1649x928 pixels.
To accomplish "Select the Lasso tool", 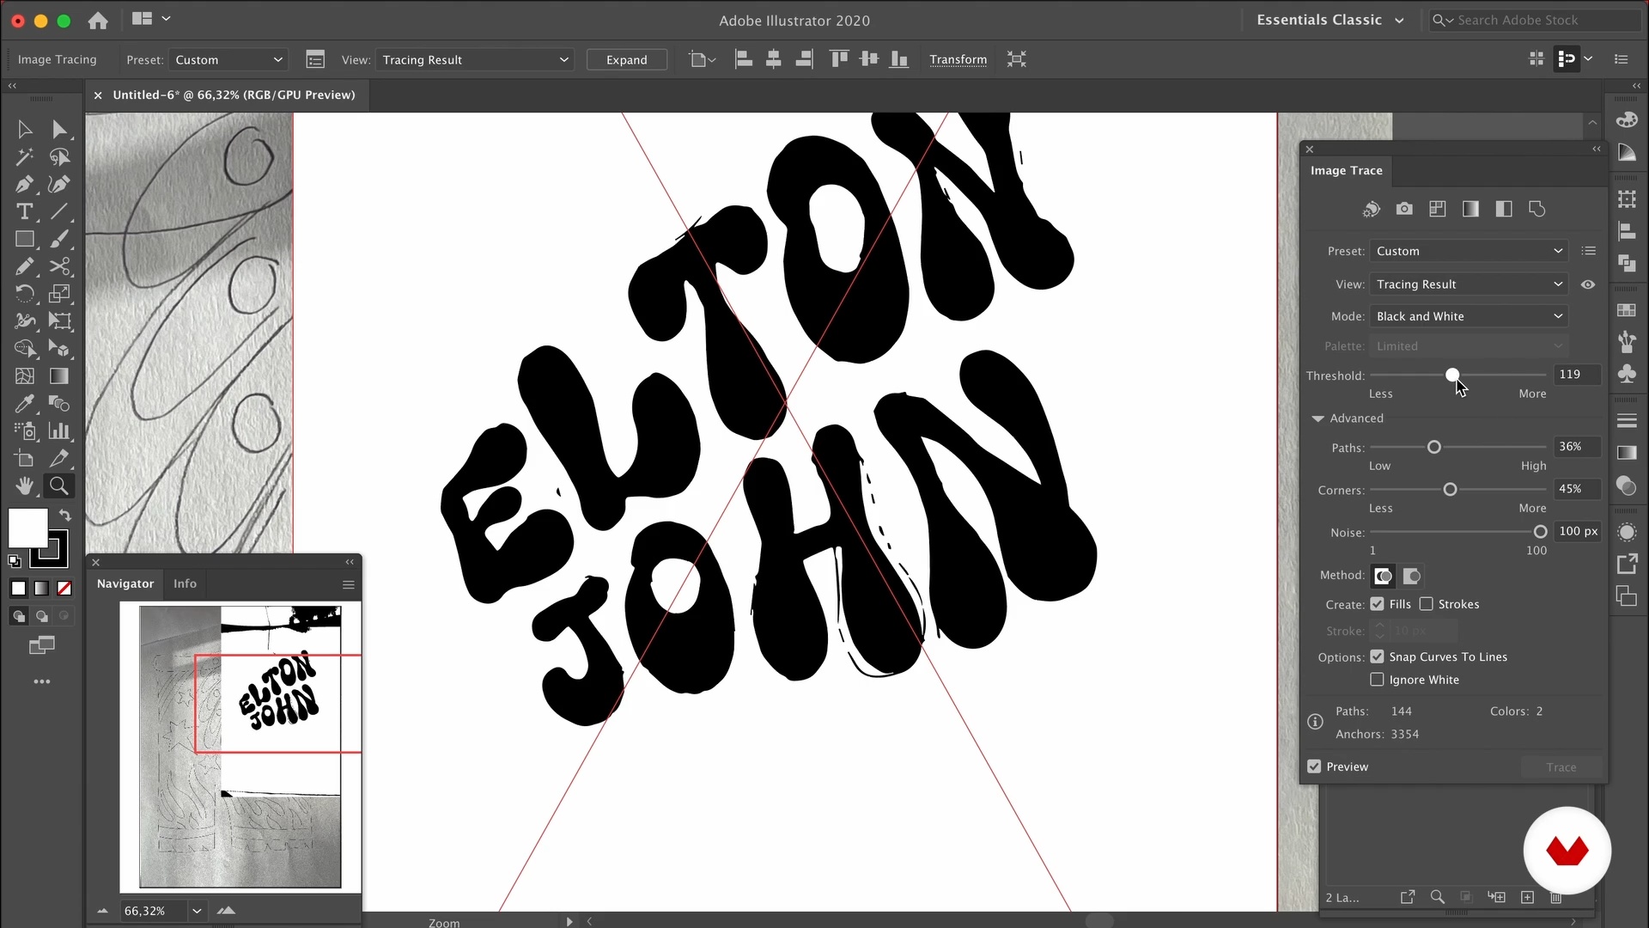I will [x=59, y=157].
